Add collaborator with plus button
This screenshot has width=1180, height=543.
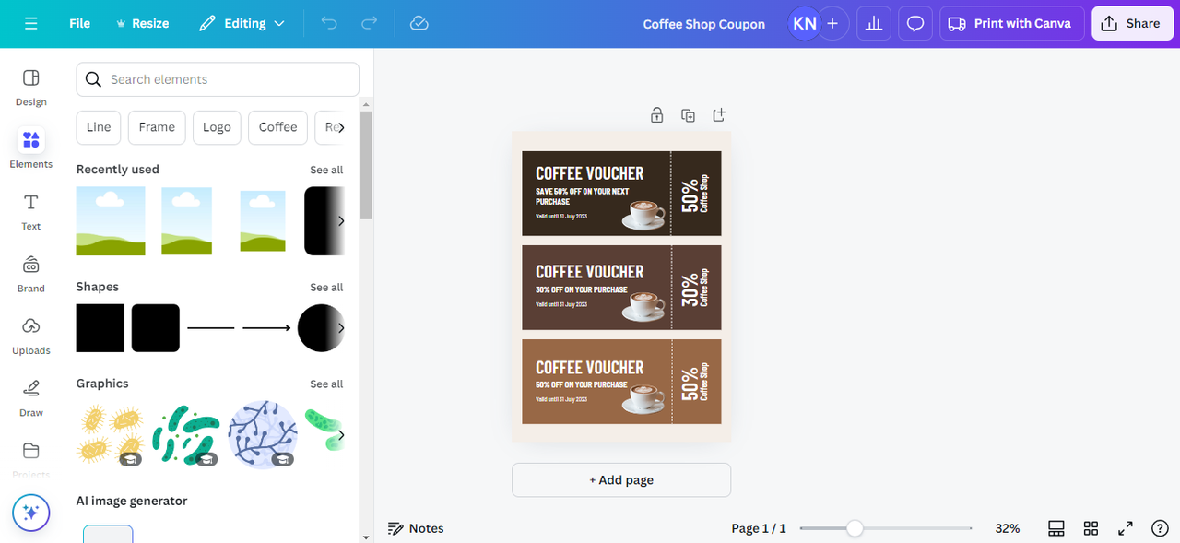coord(832,23)
